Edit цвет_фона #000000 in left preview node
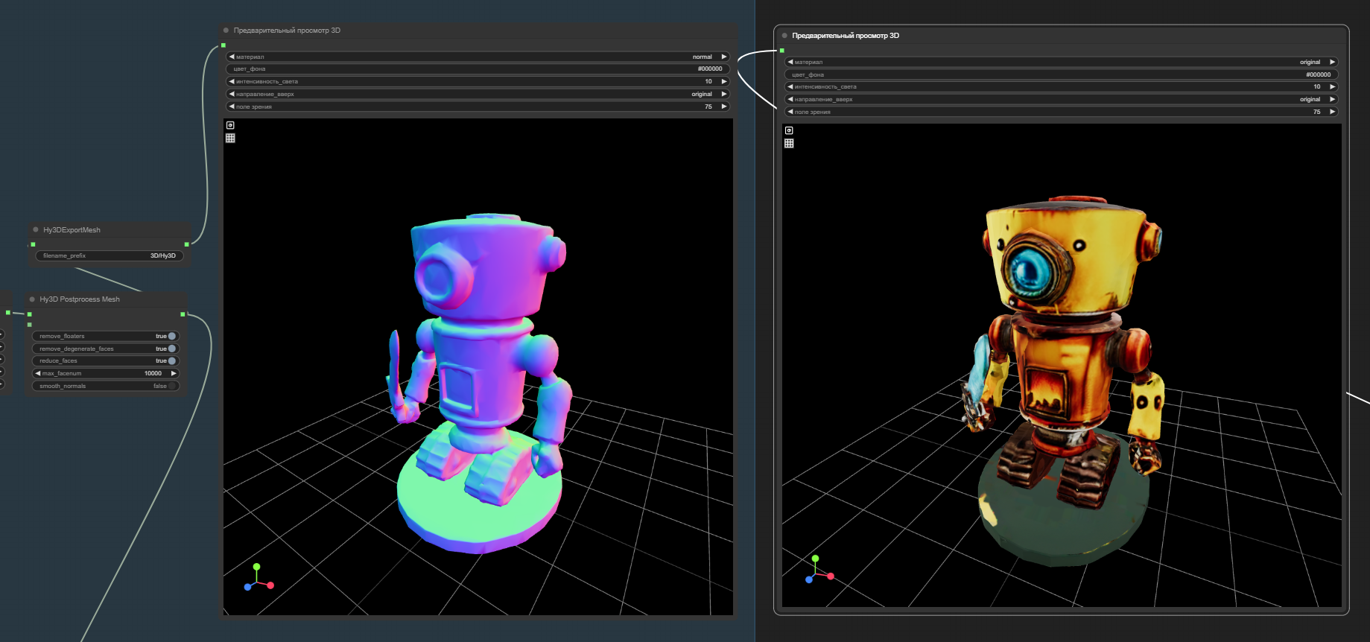Screen dimensions: 1370x642 point(478,69)
